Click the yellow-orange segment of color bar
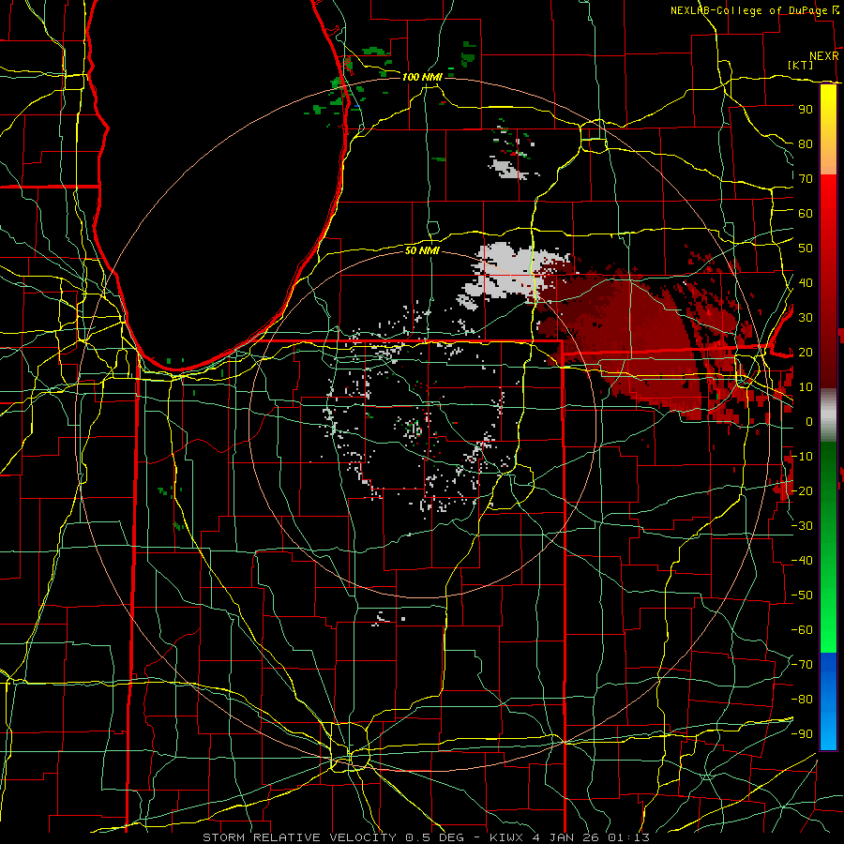844x844 pixels. click(x=828, y=129)
